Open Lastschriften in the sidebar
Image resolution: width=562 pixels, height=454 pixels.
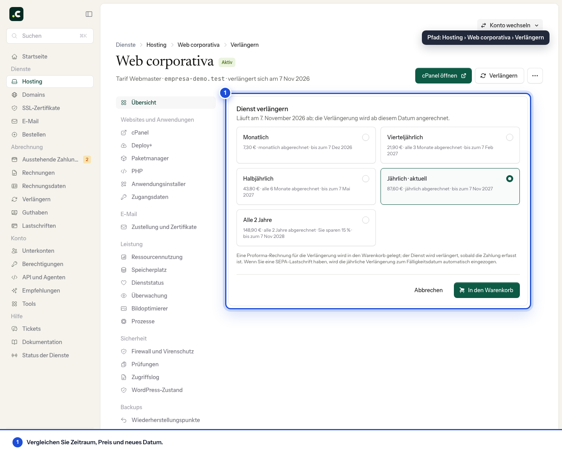pyautogui.click(x=50, y=226)
